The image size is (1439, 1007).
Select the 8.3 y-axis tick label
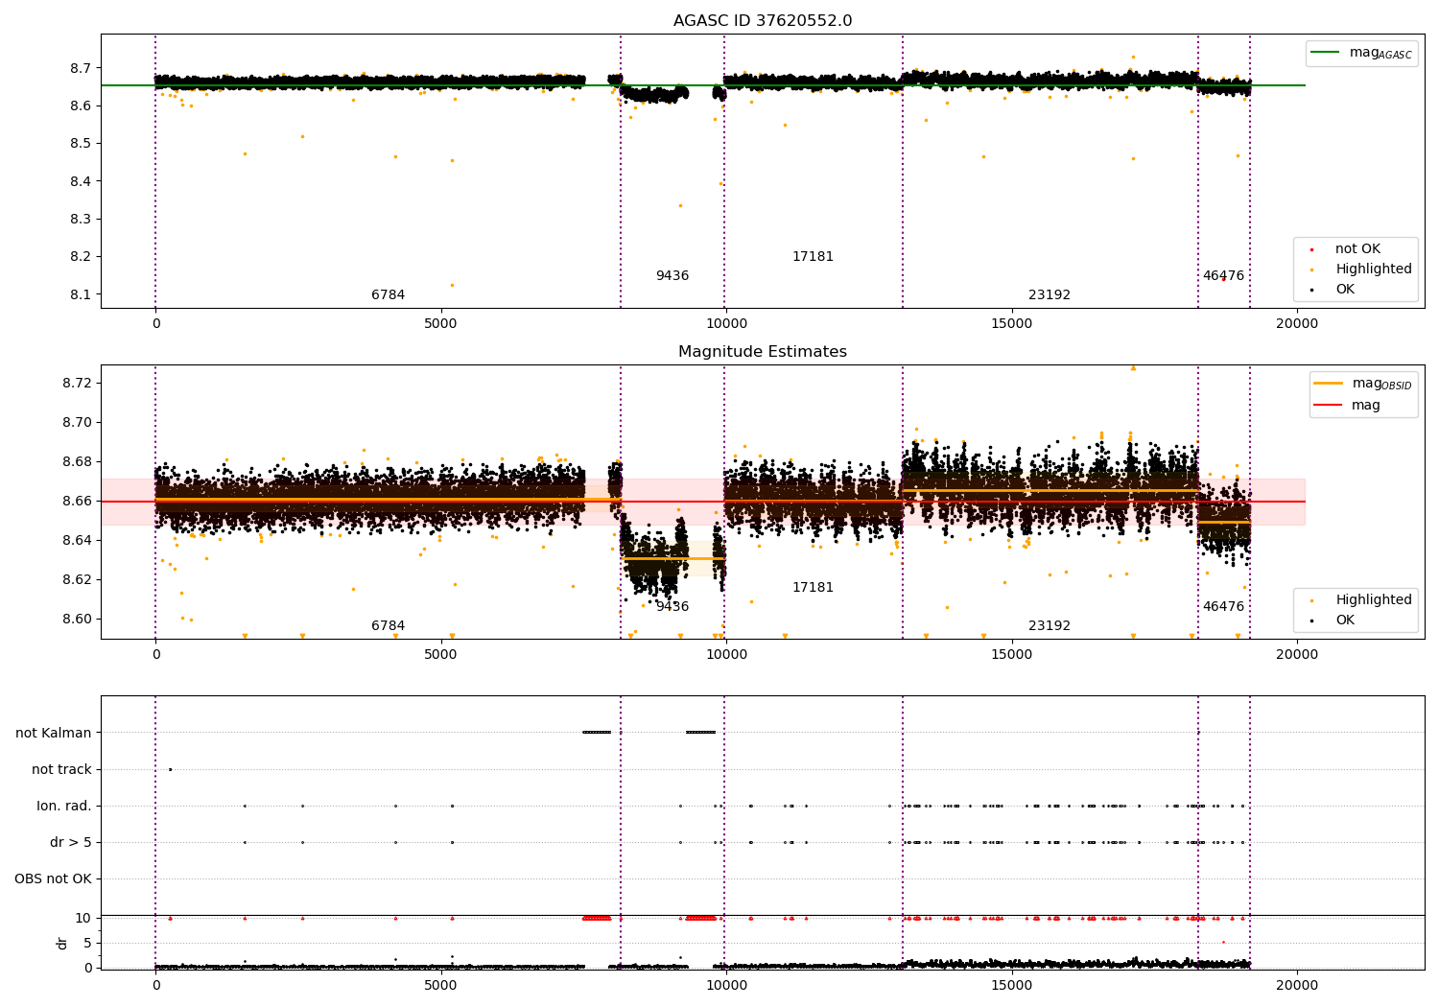[x=80, y=219]
